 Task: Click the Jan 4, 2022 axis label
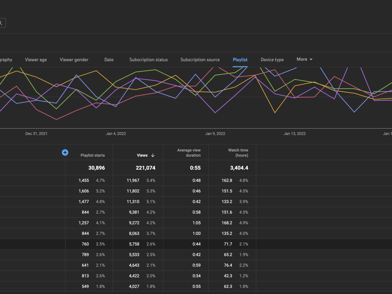tap(116, 134)
